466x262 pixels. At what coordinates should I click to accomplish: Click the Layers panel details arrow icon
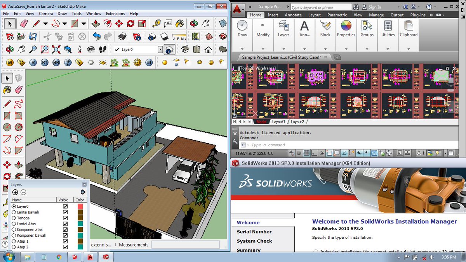click(x=83, y=192)
